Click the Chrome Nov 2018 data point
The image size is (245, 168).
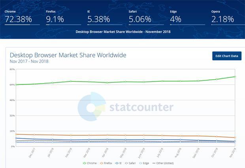pos(235,76)
